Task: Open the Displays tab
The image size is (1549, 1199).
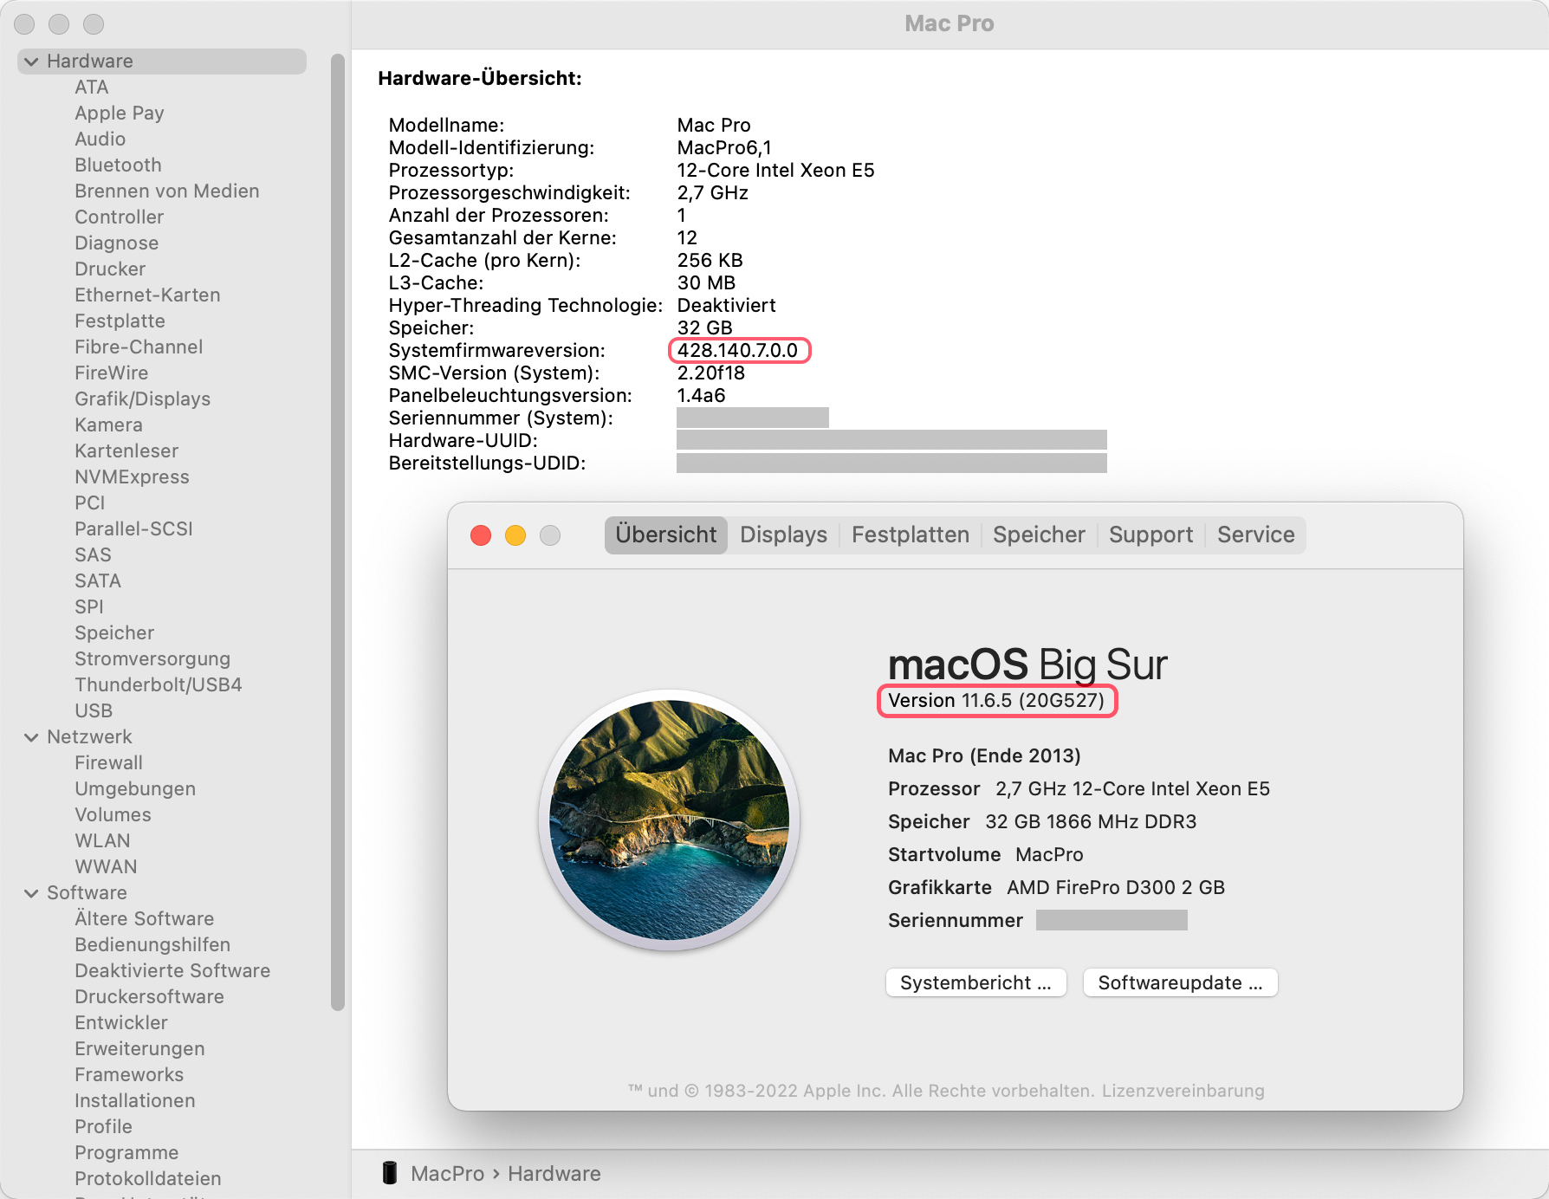Action: click(784, 535)
